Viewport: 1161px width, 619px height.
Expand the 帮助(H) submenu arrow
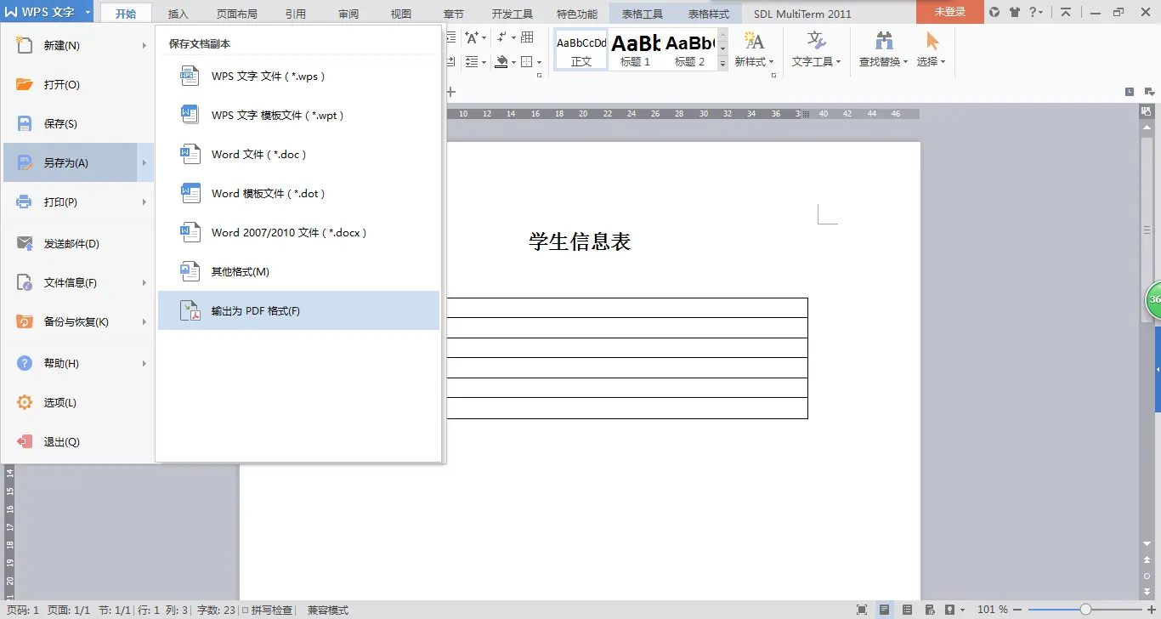tap(144, 364)
